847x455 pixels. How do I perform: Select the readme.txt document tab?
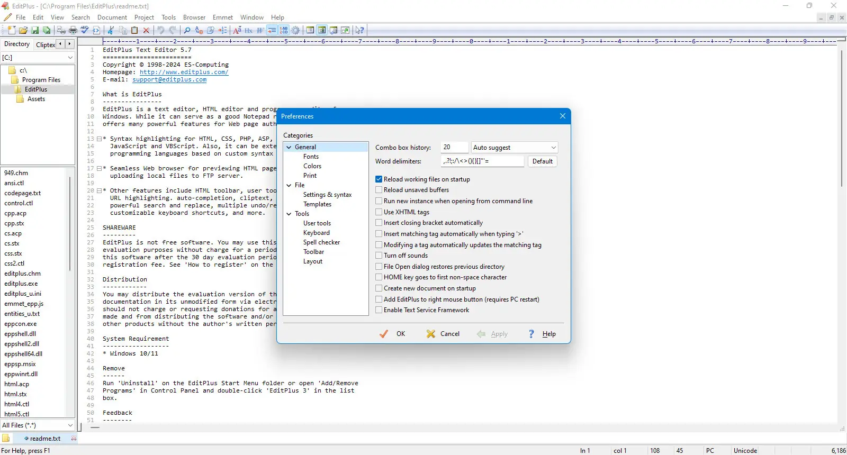click(45, 439)
